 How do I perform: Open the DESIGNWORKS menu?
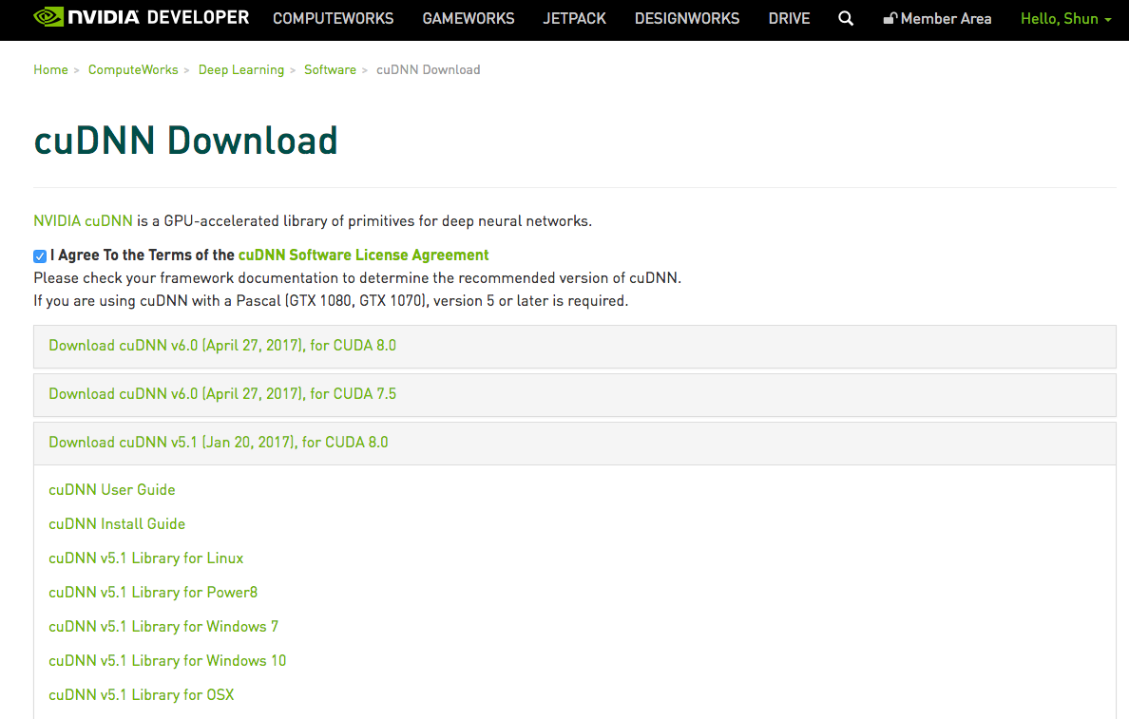pyautogui.click(x=687, y=19)
